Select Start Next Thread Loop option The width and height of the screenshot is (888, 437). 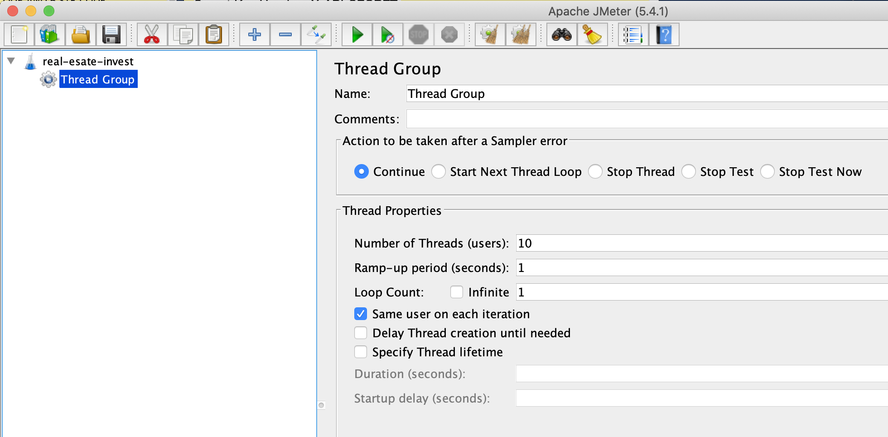(x=438, y=171)
